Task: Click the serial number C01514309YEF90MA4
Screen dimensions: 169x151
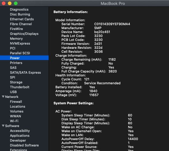Action: coord(112,24)
